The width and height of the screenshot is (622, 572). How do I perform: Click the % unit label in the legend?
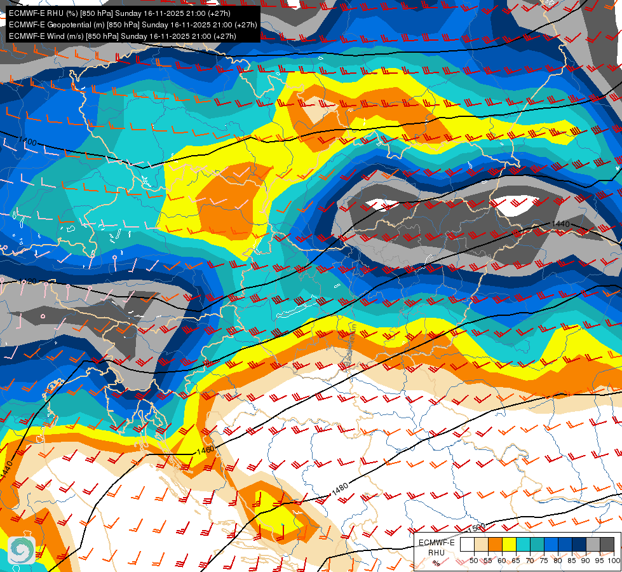click(436, 563)
